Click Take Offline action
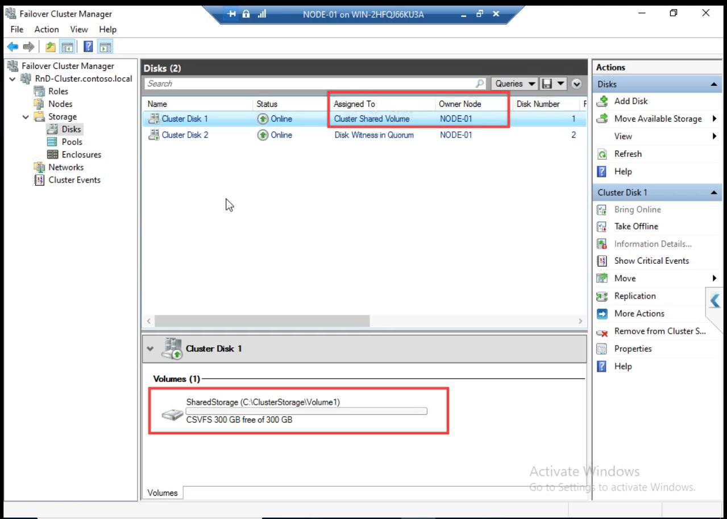 tap(636, 226)
